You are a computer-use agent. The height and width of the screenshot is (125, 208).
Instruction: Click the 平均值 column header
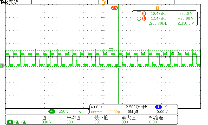coord(74,117)
